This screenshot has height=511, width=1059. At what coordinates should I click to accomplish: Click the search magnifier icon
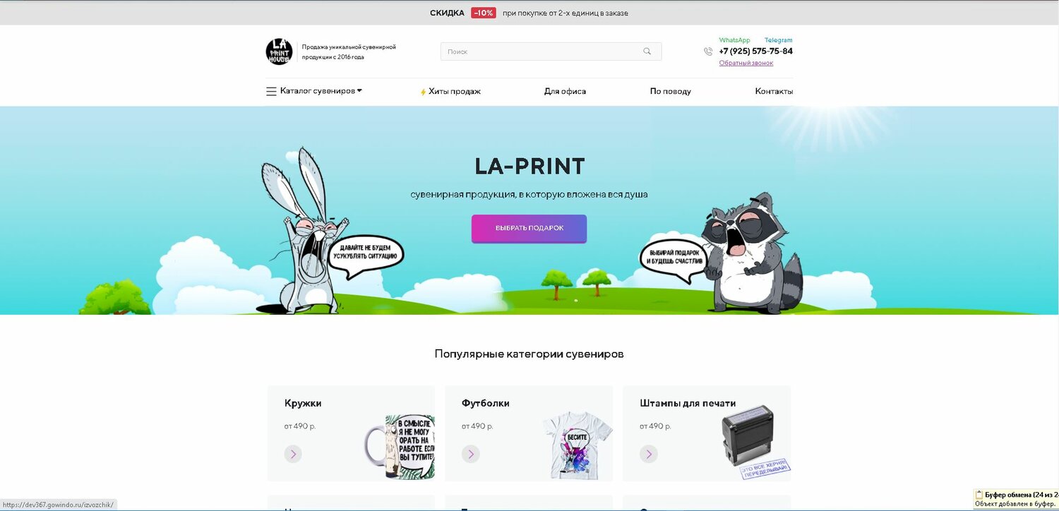point(647,52)
